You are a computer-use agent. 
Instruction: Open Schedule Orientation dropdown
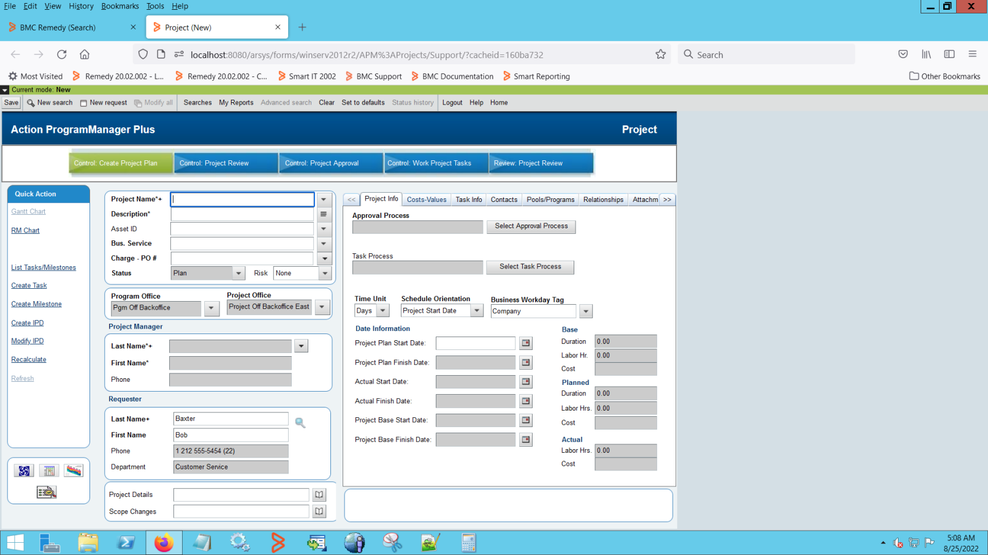tap(476, 311)
